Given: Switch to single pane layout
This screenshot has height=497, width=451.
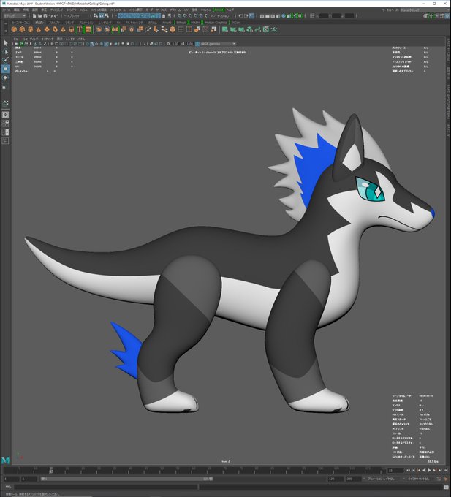Looking at the screenshot, I should click(5, 115).
